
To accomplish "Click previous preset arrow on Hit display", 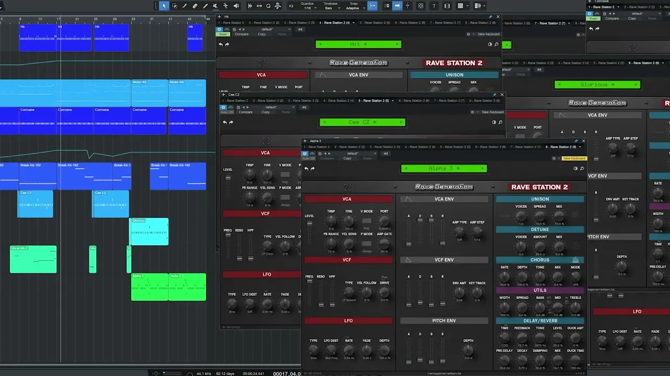I will (x=321, y=44).
